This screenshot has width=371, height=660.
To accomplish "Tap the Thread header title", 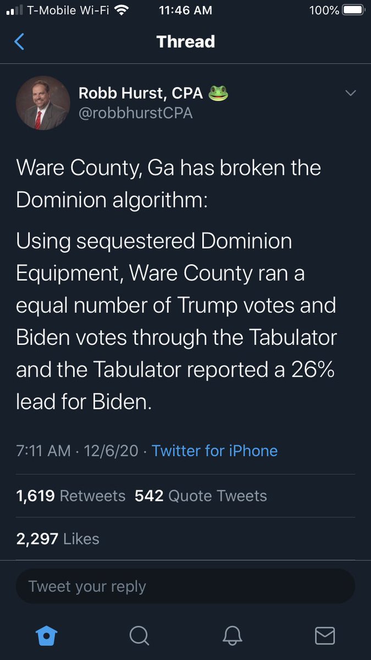I will click(x=185, y=42).
